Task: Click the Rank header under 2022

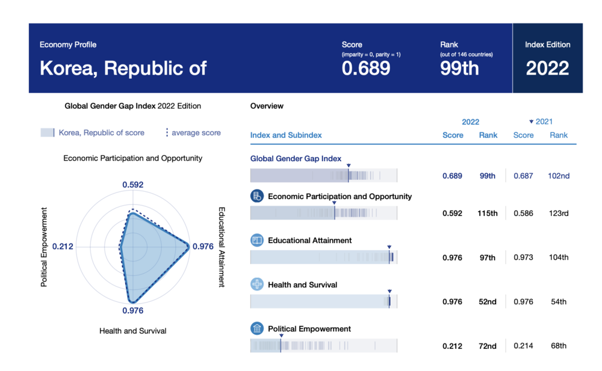Action: 488,135
